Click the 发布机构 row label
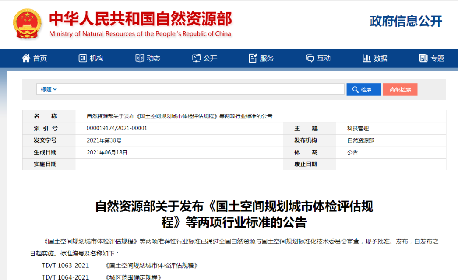The height and width of the screenshot is (280, 458). point(305,140)
